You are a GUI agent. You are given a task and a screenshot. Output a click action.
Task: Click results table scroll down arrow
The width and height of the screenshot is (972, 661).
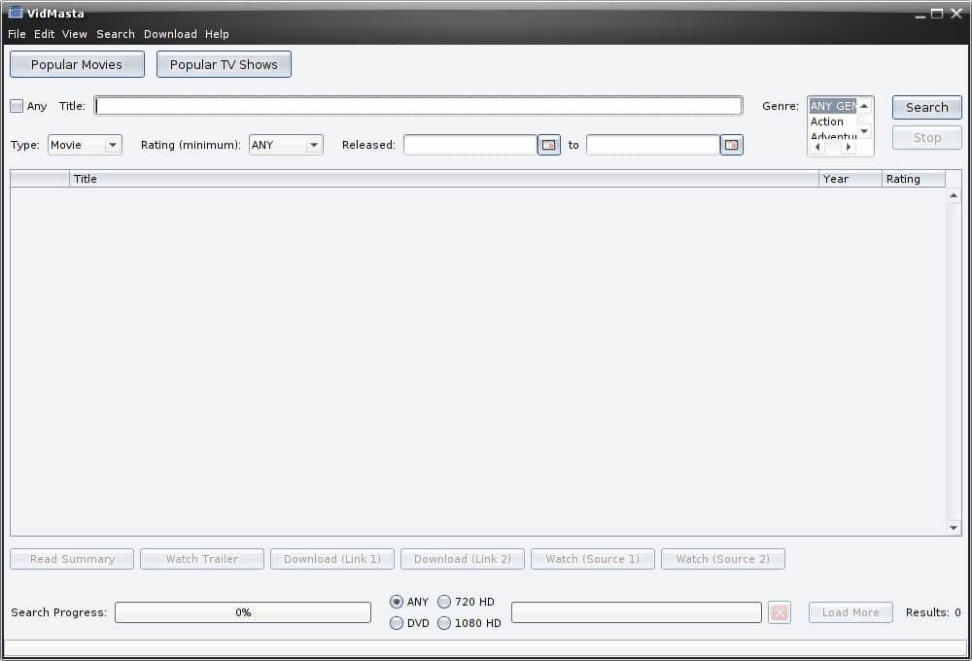(x=954, y=528)
